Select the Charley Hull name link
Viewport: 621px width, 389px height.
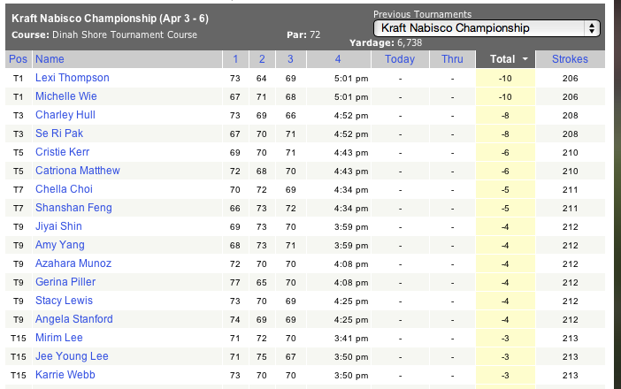65,115
